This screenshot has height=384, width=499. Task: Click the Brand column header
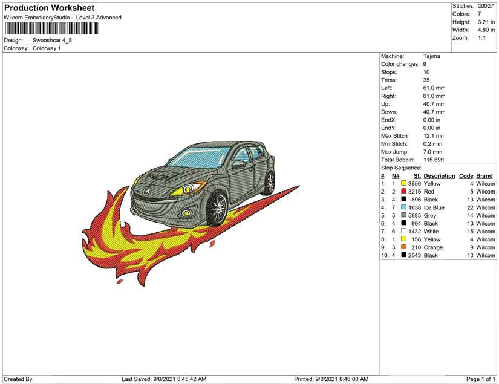pyautogui.click(x=484, y=176)
